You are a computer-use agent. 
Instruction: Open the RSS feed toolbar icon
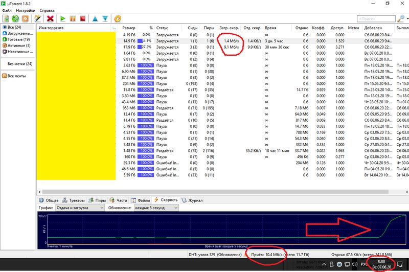26,18
